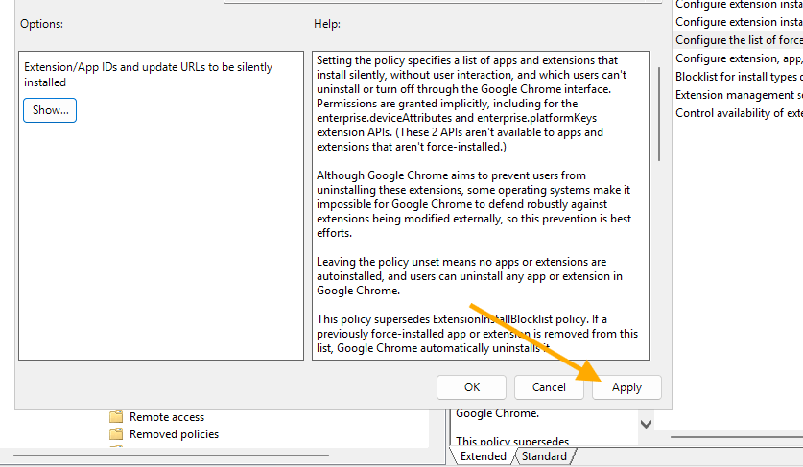Switch to the Standard tab
This screenshot has height=467, width=803.
[543, 456]
